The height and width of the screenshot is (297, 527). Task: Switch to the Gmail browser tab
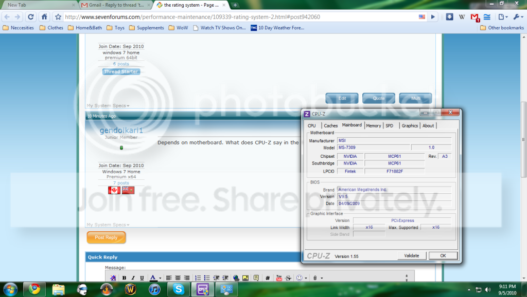click(116, 5)
